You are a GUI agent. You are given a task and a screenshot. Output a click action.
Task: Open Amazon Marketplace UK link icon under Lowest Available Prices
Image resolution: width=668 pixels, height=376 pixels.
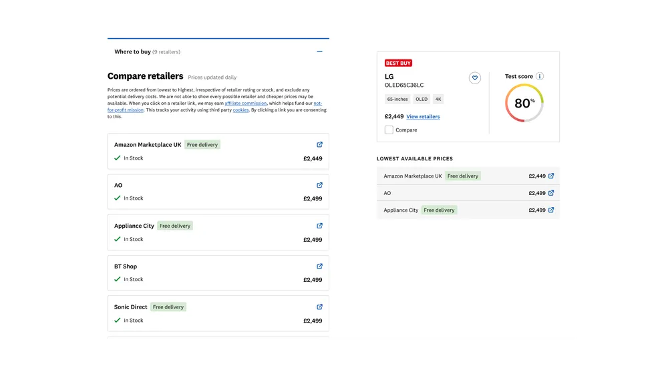tap(551, 176)
